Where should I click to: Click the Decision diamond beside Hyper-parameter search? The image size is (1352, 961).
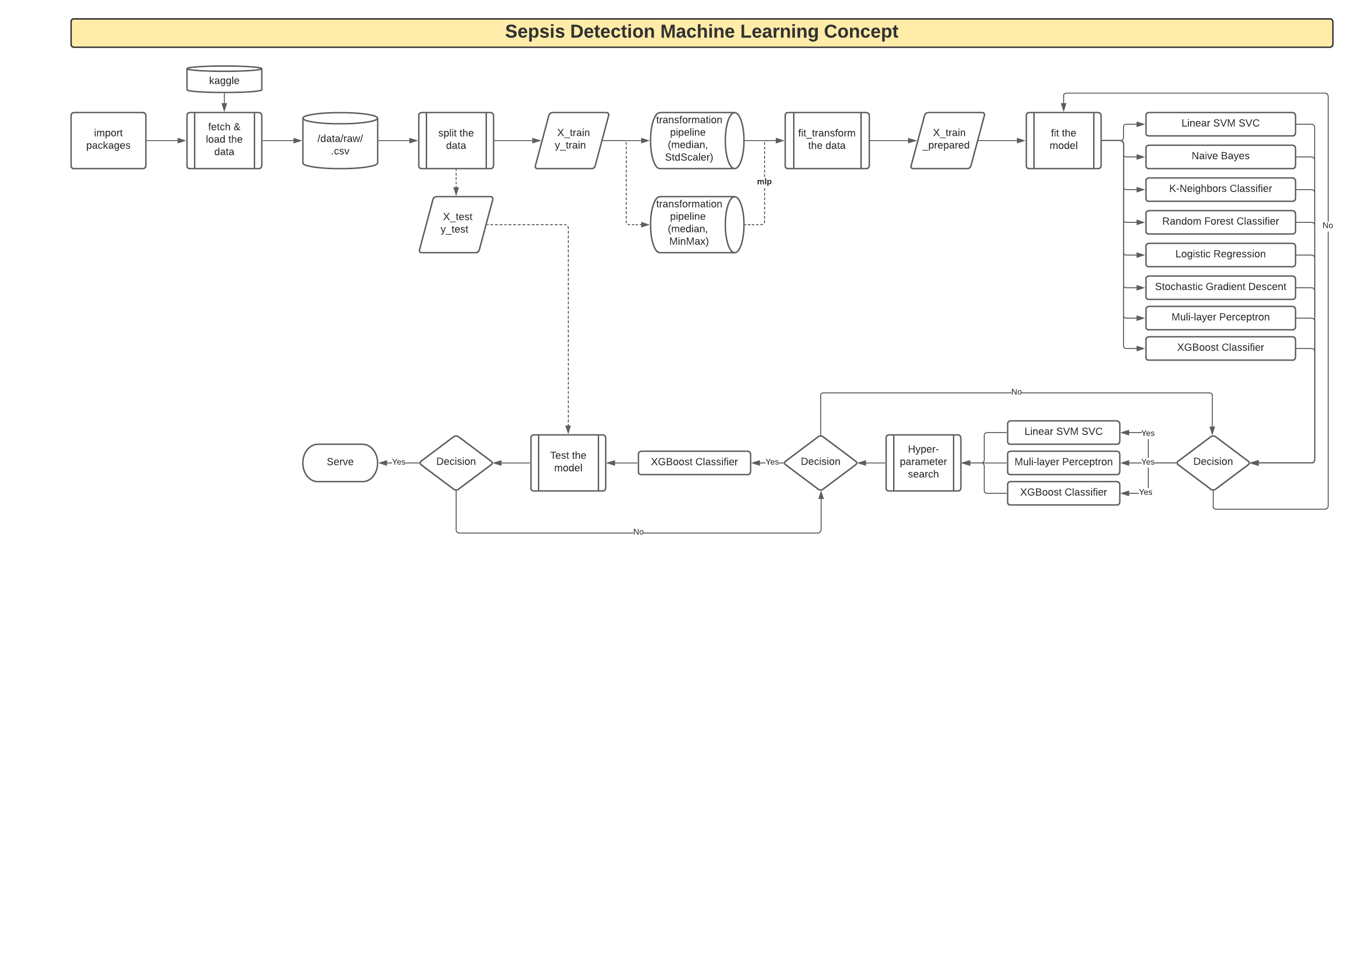tap(820, 462)
